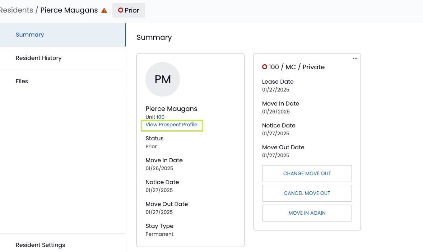Follow the Unit 100 link

(x=160, y=117)
